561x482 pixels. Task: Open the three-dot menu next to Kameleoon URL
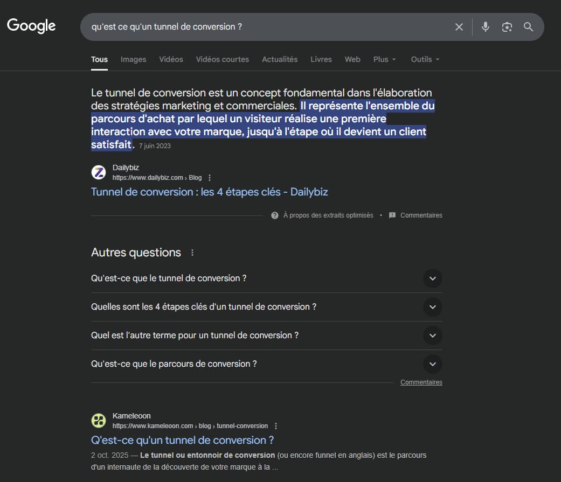pos(275,425)
